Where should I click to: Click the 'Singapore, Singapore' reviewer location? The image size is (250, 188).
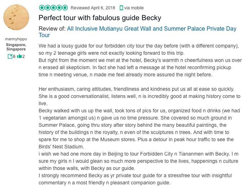click(x=16, y=47)
